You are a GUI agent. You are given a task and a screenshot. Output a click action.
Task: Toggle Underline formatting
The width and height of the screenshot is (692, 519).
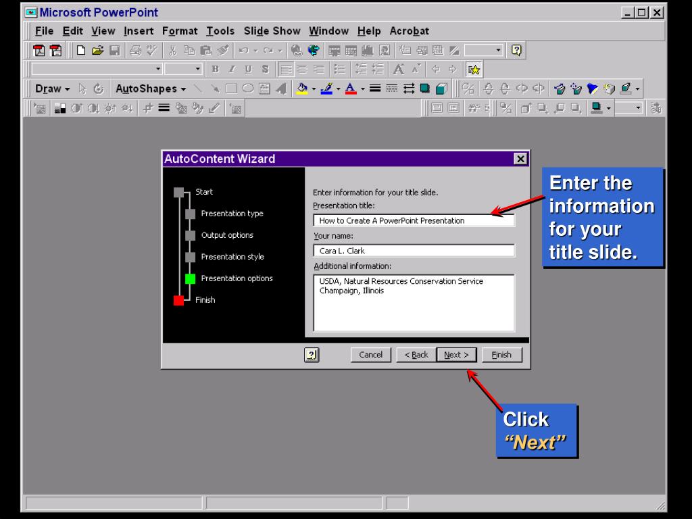coord(248,70)
